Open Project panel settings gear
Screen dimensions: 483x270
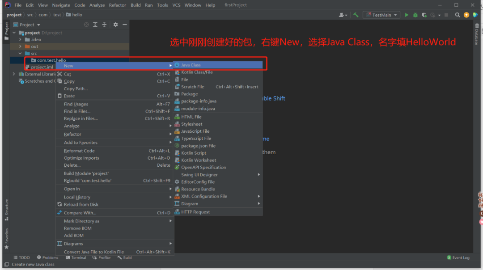pos(115,25)
